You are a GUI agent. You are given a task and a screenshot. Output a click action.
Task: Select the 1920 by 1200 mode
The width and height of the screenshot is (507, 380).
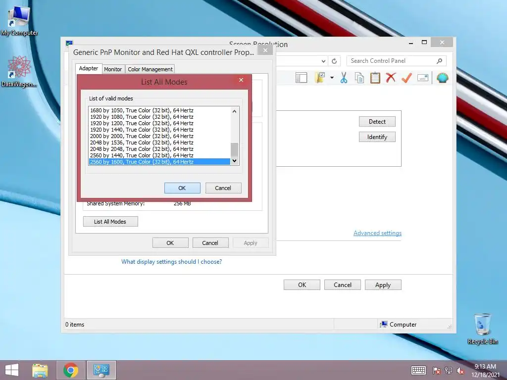(x=159, y=123)
